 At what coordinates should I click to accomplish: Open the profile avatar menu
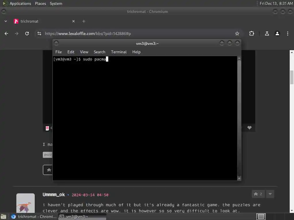277,34
